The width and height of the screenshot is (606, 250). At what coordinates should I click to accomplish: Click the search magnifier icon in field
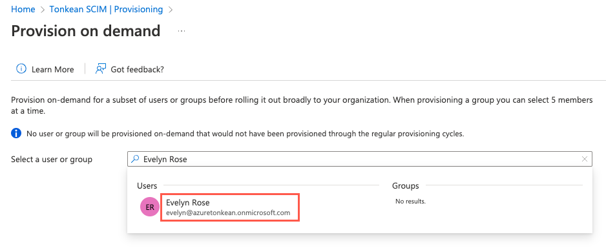click(x=135, y=159)
